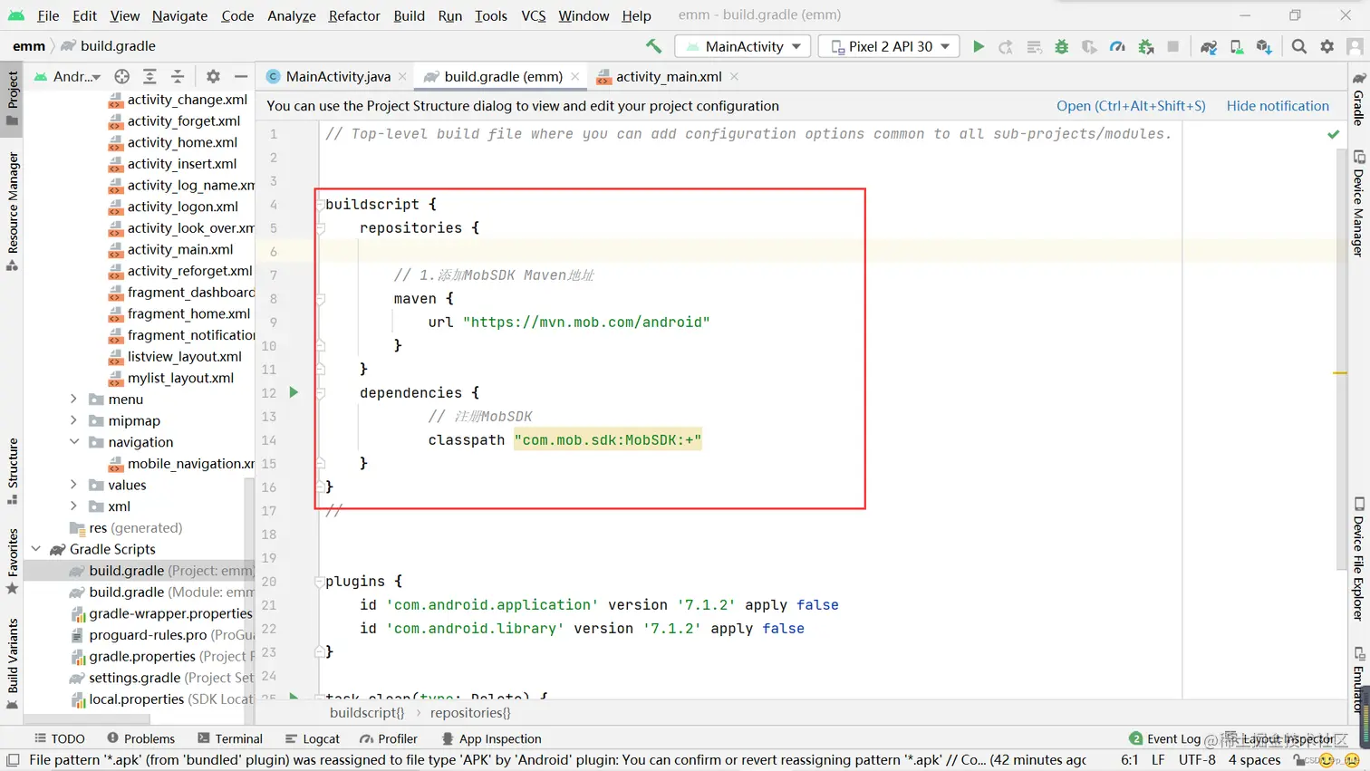Viewport: 1370px width, 771px height.
Task: Close the build.gradle (emm) tab
Action: [x=575, y=77]
